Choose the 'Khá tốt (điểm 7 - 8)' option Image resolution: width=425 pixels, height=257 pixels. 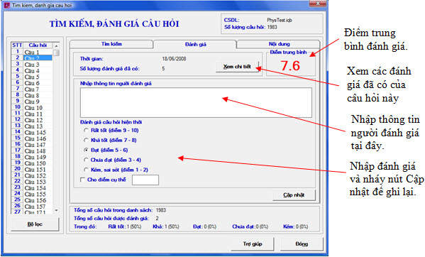(x=86, y=140)
